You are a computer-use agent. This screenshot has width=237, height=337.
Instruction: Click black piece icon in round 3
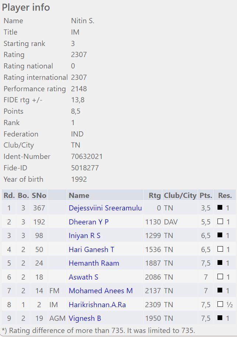[x=220, y=236]
